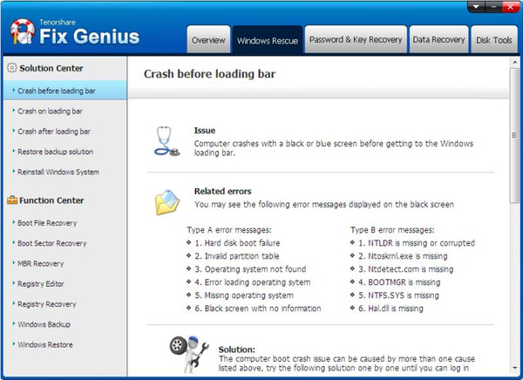523x380 pixels.
Task: Launch MBR Recovery from Function Center
Action: click(x=40, y=263)
